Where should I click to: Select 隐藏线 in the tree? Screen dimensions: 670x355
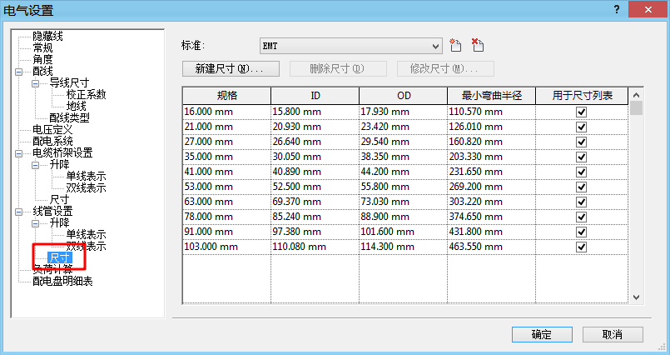[x=48, y=37]
